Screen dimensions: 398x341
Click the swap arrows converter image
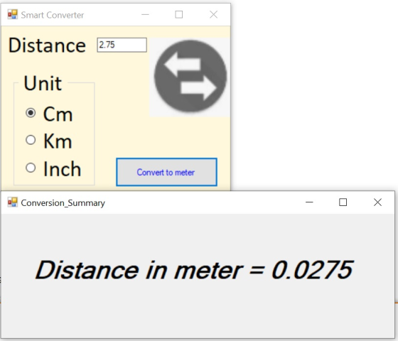point(190,77)
